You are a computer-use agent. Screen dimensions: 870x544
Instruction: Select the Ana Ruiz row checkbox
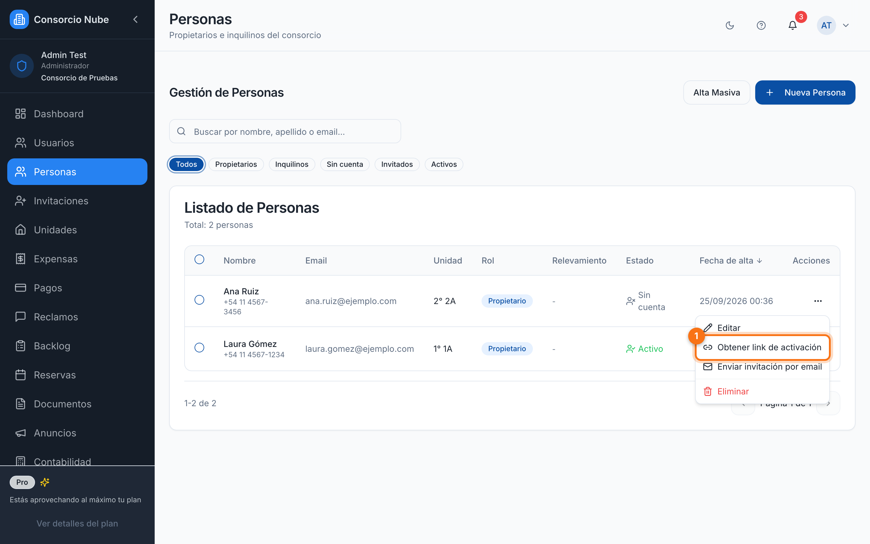click(x=199, y=300)
